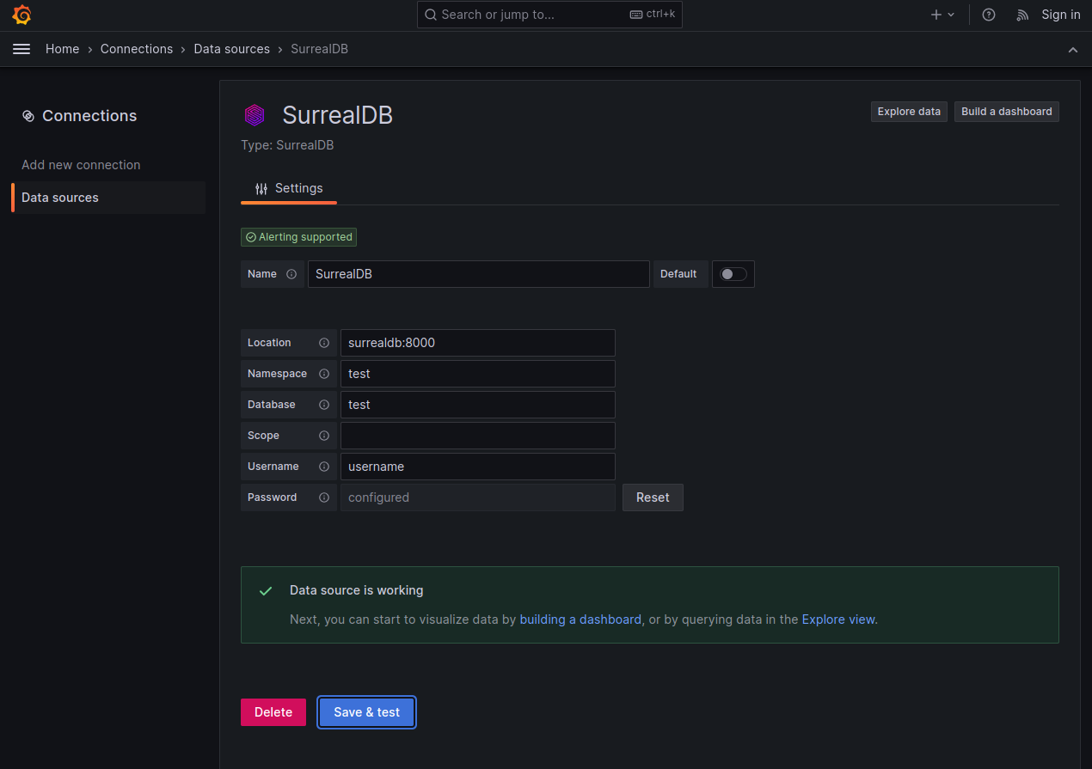
Task: Open the plus menu dropdown arrow
Action: [951, 15]
